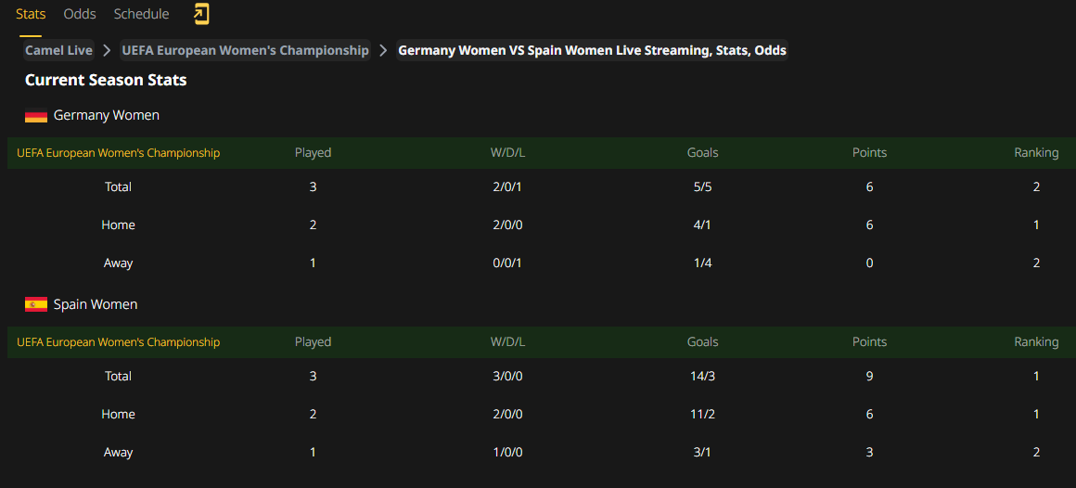Click Spain's total goals value 14/3

(703, 376)
